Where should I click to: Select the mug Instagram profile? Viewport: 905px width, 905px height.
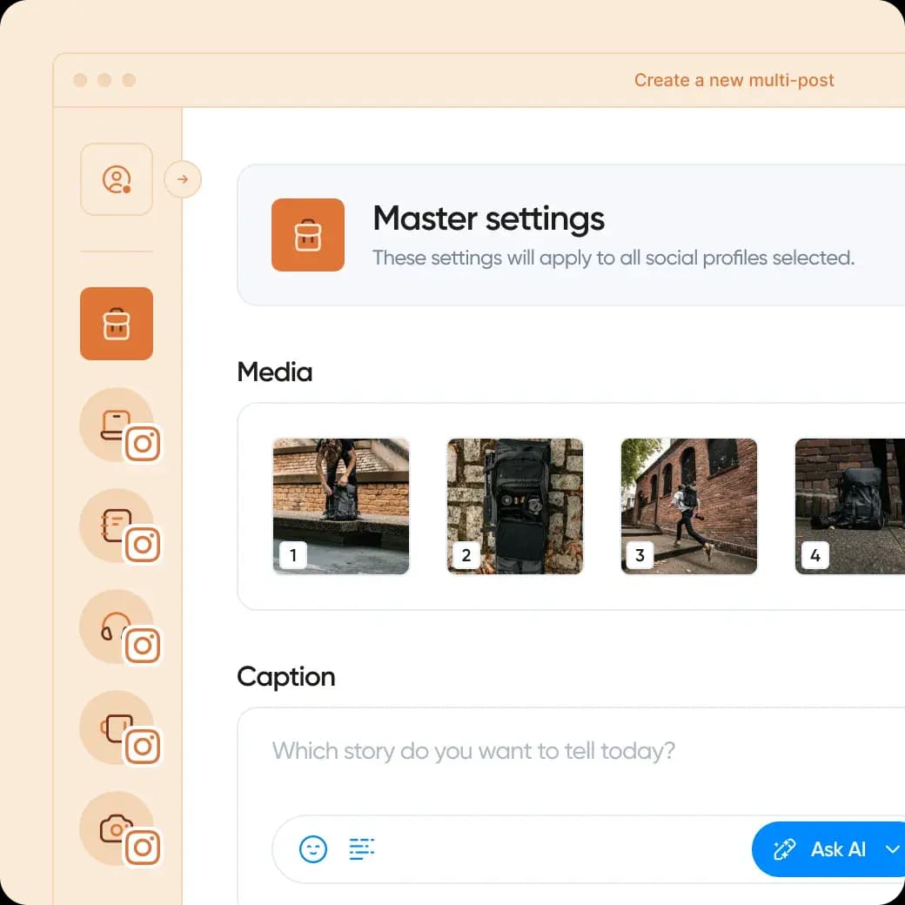(117, 727)
